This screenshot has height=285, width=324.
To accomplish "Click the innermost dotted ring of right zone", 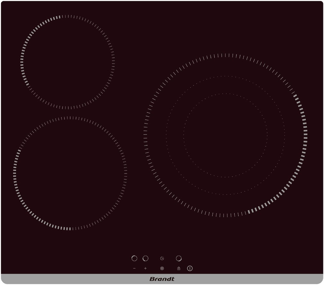I will (x=184, y=135).
